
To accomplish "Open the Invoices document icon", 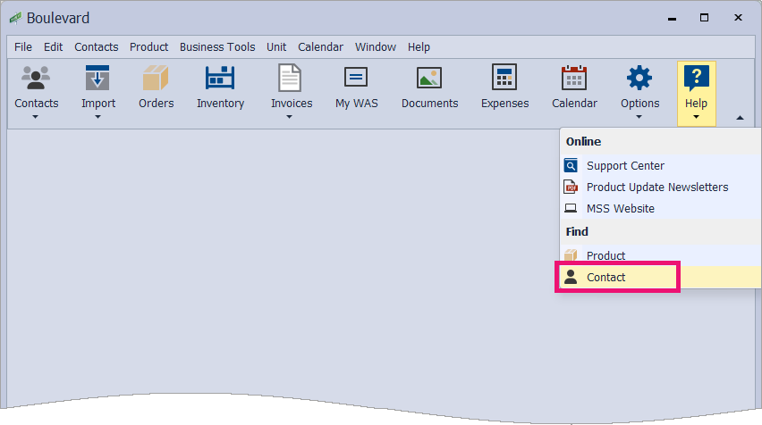I will (x=290, y=78).
